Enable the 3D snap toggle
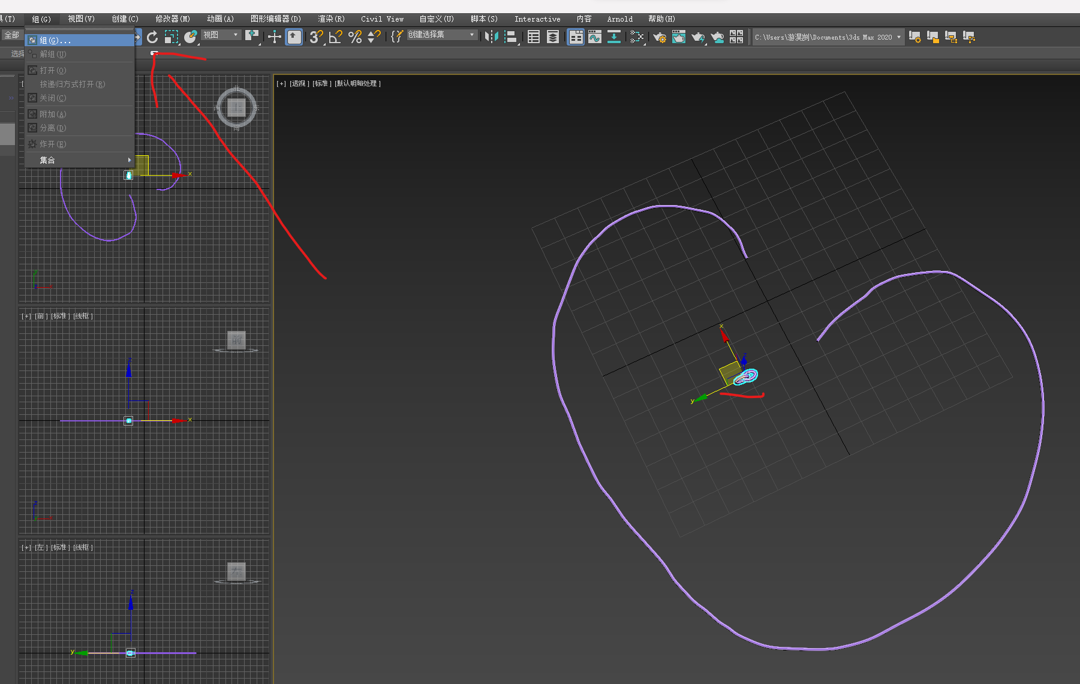The width and height of the screenshot is (1080, 684). pyautogui.click(x=315, y=37)
